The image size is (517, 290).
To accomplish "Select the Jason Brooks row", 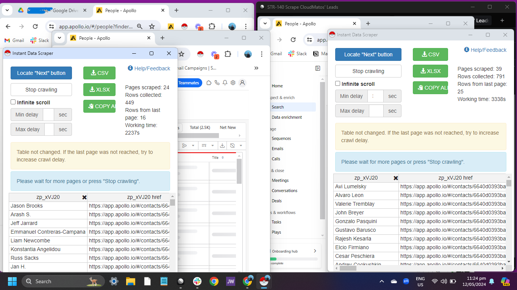I will (89, 206).
